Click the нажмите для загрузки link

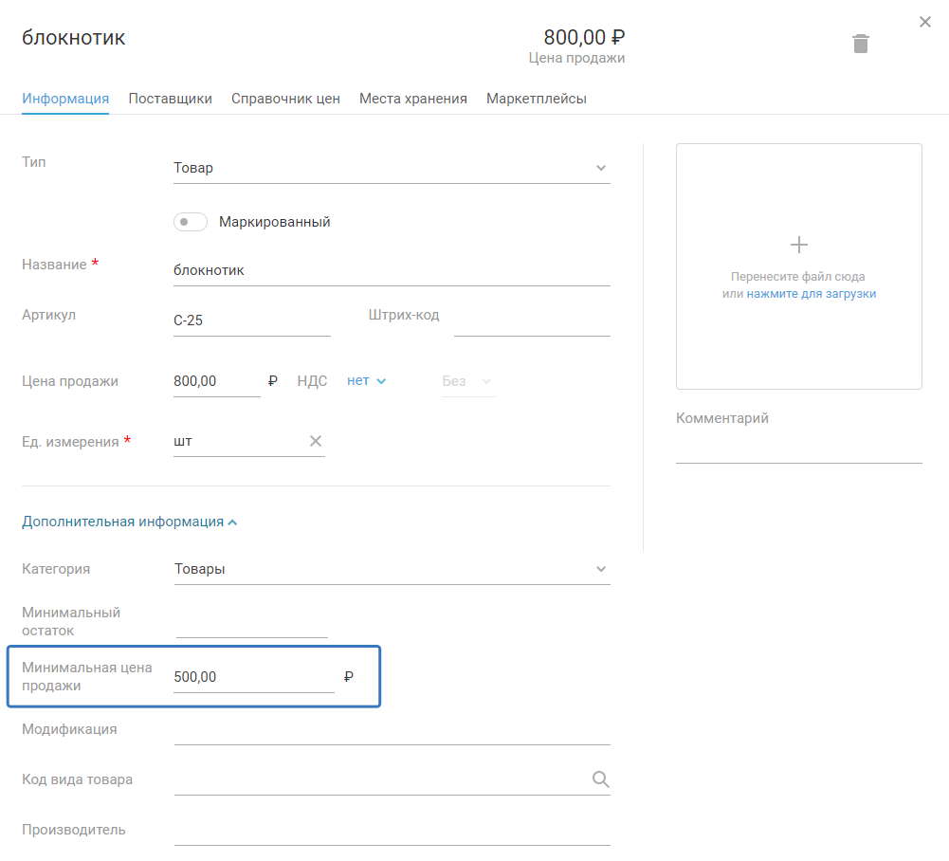811,294
